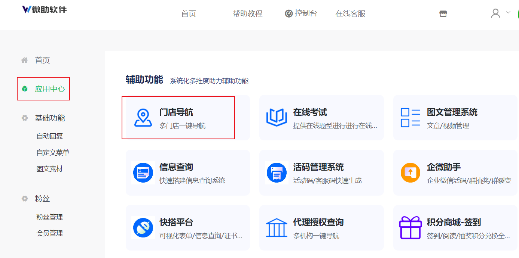519x258 pixels.
Task: Open 首页 in the top navigation
Action: 189,14
